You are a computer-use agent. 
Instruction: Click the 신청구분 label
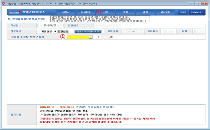(x=16, y=31)
